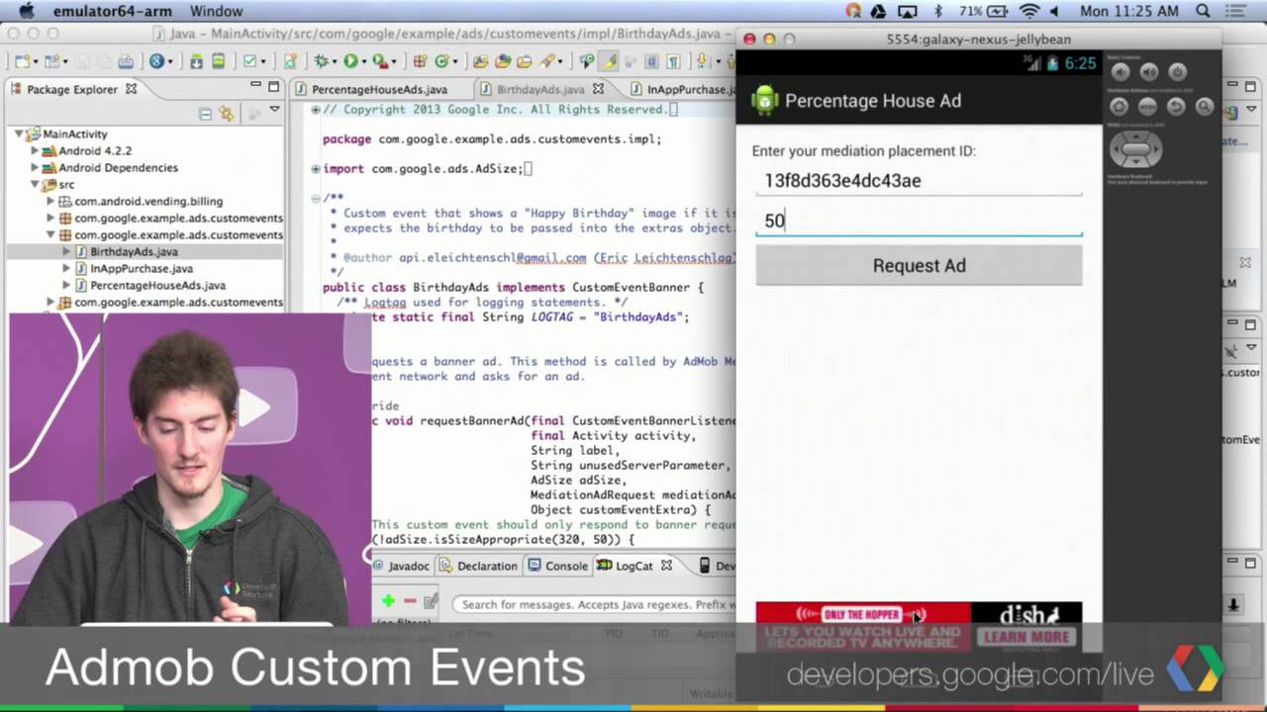The image size is (1267, 712).
Task: Click the emulator power button
Action: 1178,71
